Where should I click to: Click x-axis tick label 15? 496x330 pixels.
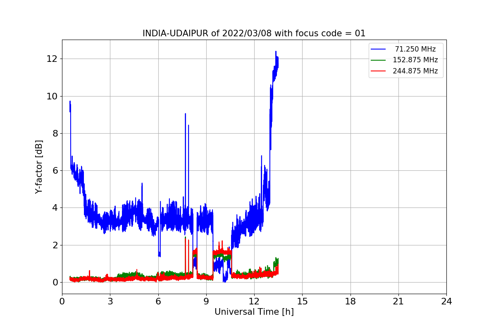click(x=302, y=302)
